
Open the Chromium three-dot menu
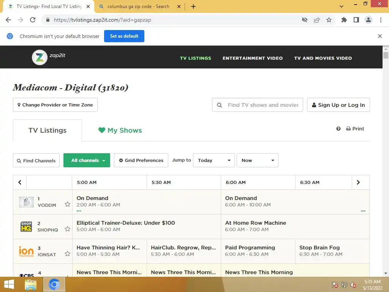click(x=381, y=20)
